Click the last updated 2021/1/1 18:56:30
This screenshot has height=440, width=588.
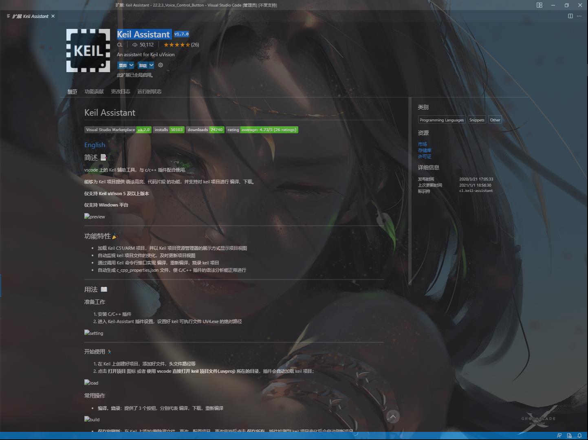point(475,185)
